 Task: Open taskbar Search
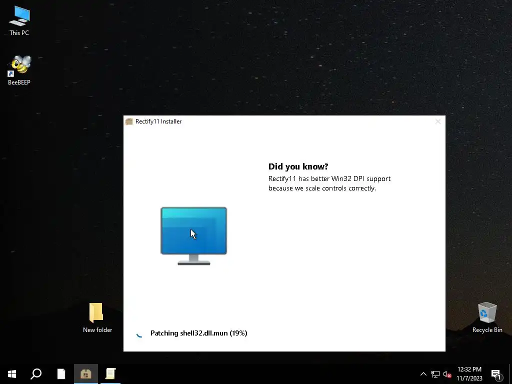(36, 374)
